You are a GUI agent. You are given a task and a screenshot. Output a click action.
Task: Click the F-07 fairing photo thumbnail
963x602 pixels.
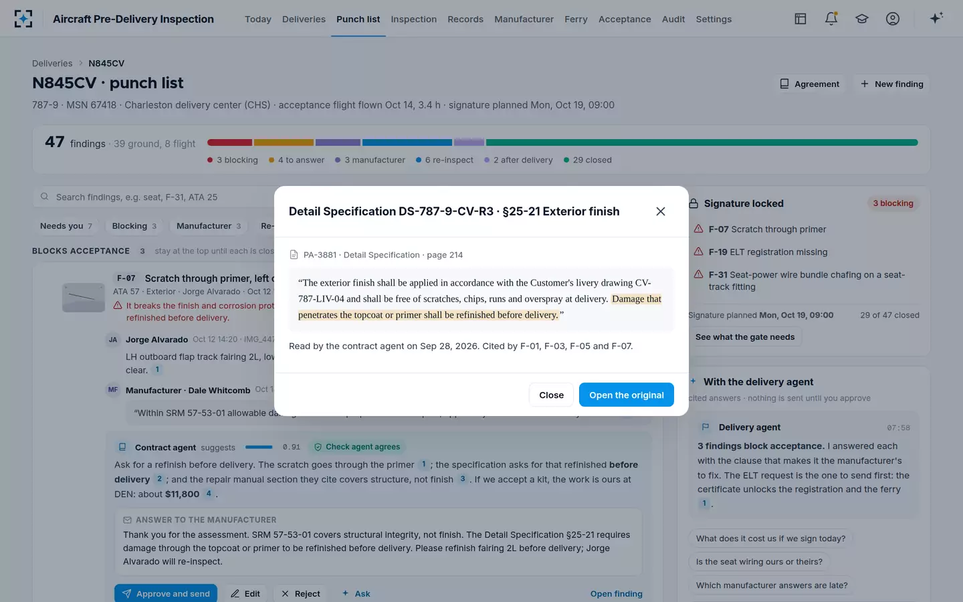pyautogui.click(x=84, y=298)
